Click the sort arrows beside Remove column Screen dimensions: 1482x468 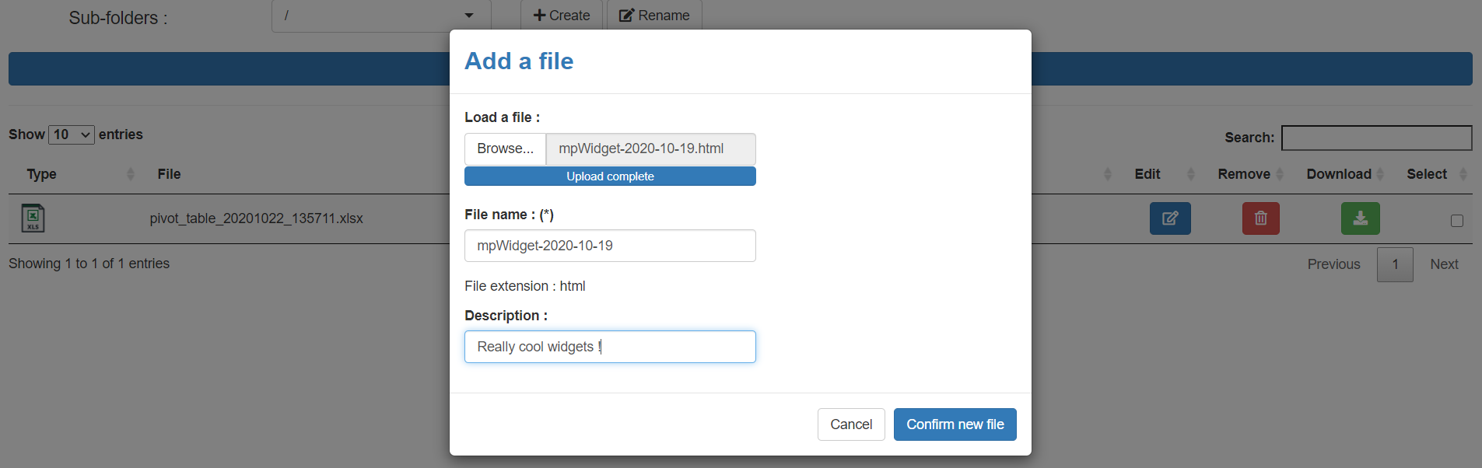[x=1279, y=174]
